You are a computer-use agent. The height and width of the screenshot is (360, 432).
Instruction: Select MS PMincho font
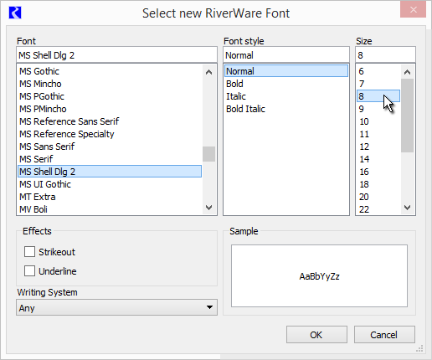pyautogui.click(x=110, y=109)
